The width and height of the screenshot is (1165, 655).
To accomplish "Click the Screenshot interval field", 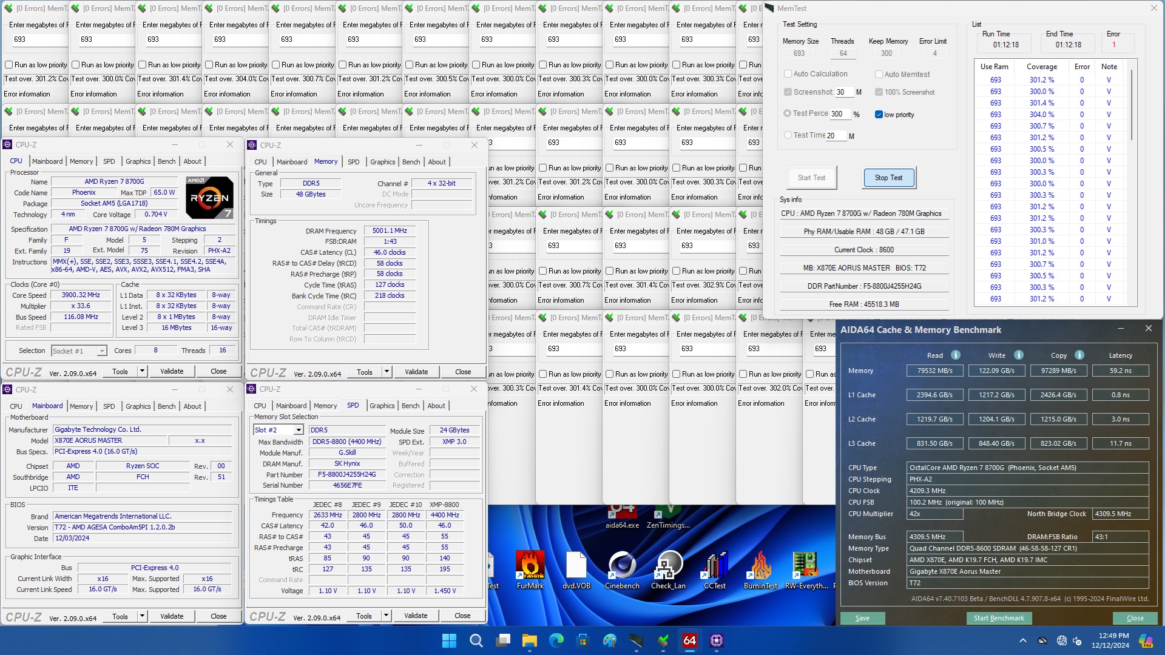I will click(845, 92).
